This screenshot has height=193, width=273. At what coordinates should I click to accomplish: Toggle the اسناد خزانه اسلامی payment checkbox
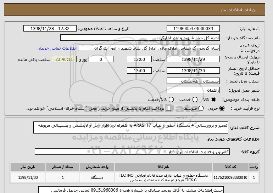tap(168, 108)
